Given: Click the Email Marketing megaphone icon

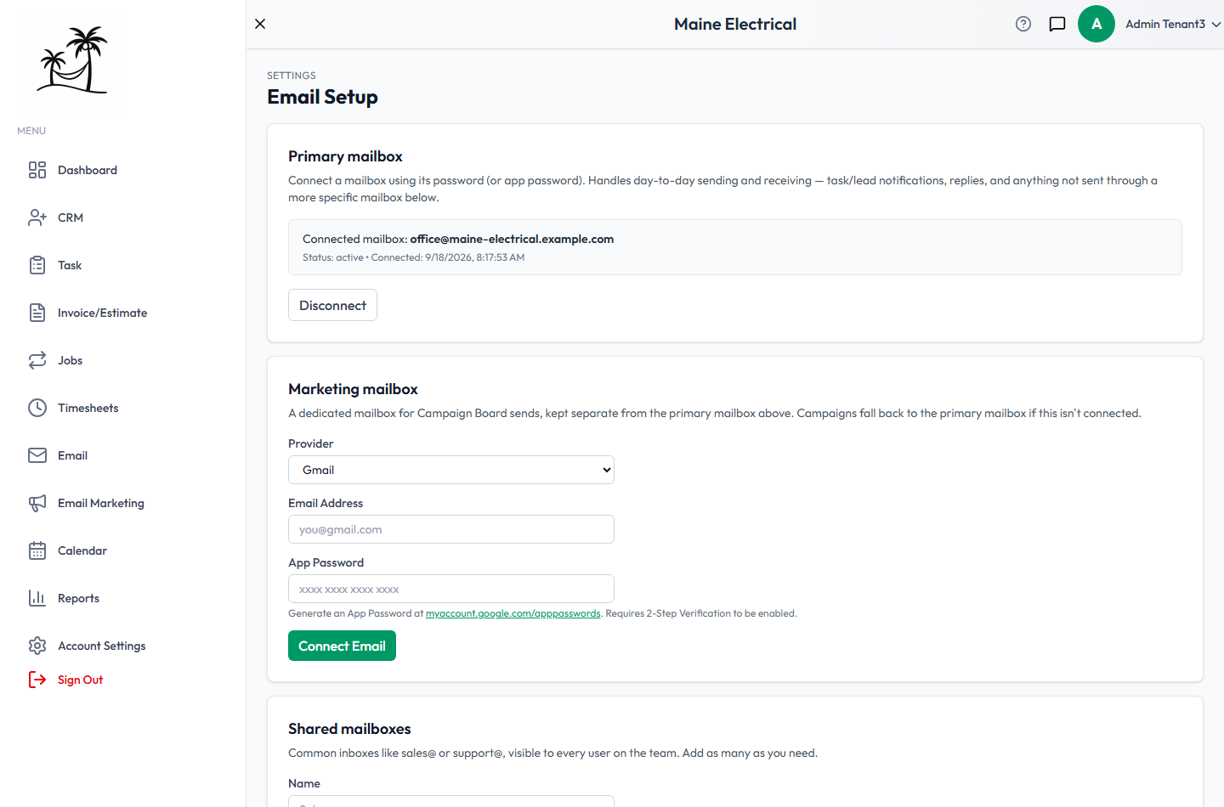Looking at the screenshot, I should pos(37,503).
